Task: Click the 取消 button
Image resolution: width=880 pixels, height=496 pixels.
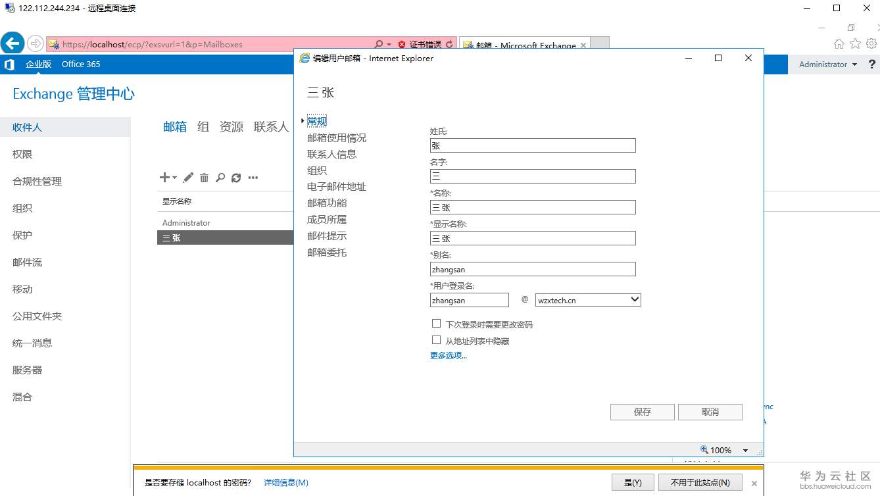Action: pos(710,412)
